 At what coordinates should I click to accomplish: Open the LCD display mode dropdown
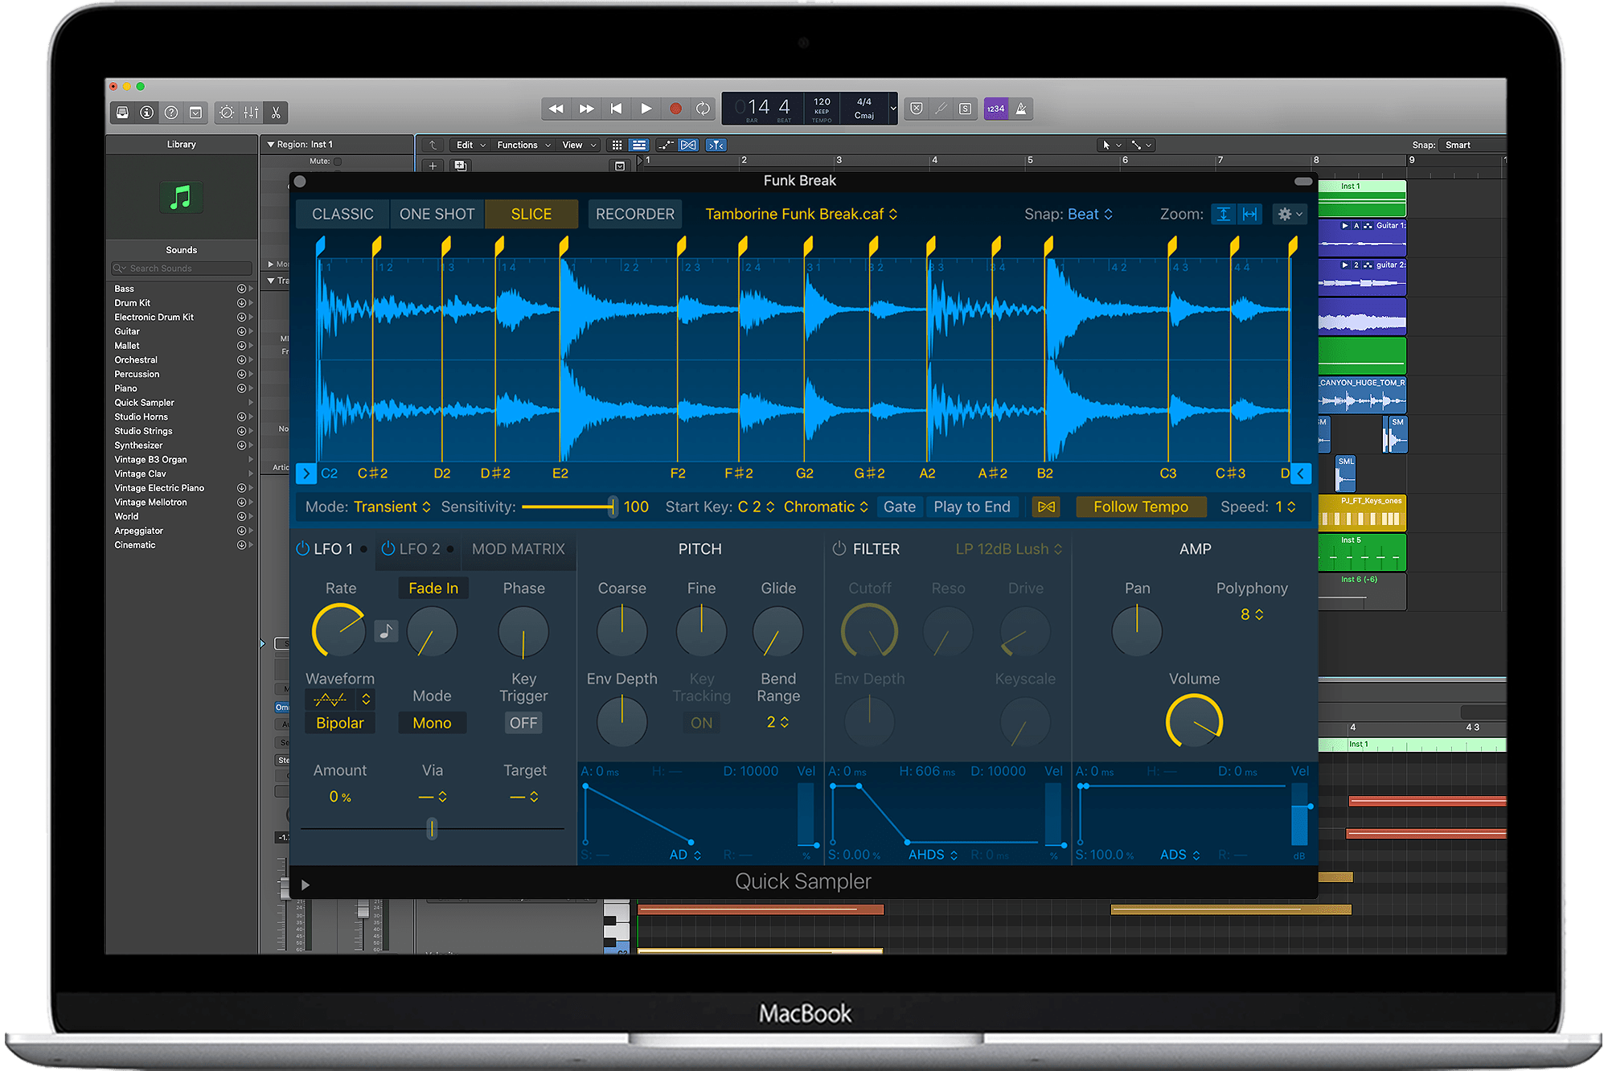pos(892,109)
